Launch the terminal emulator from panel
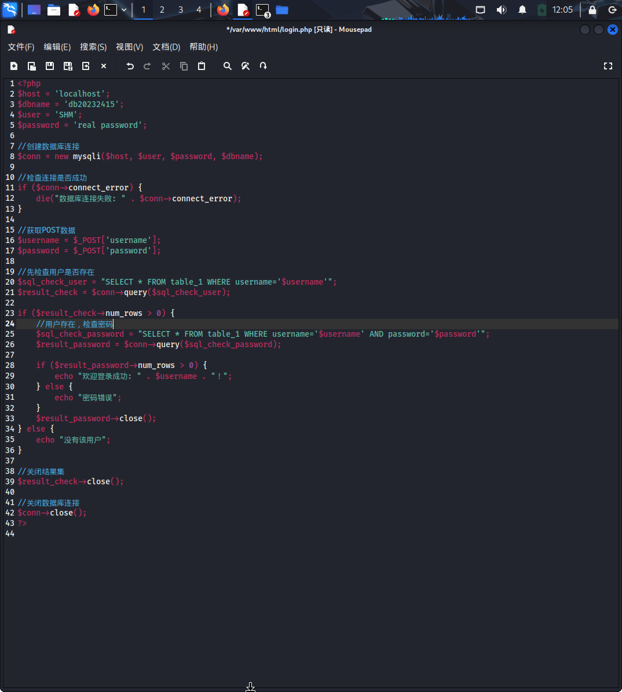The image size is (622, 692). [111, 10]
